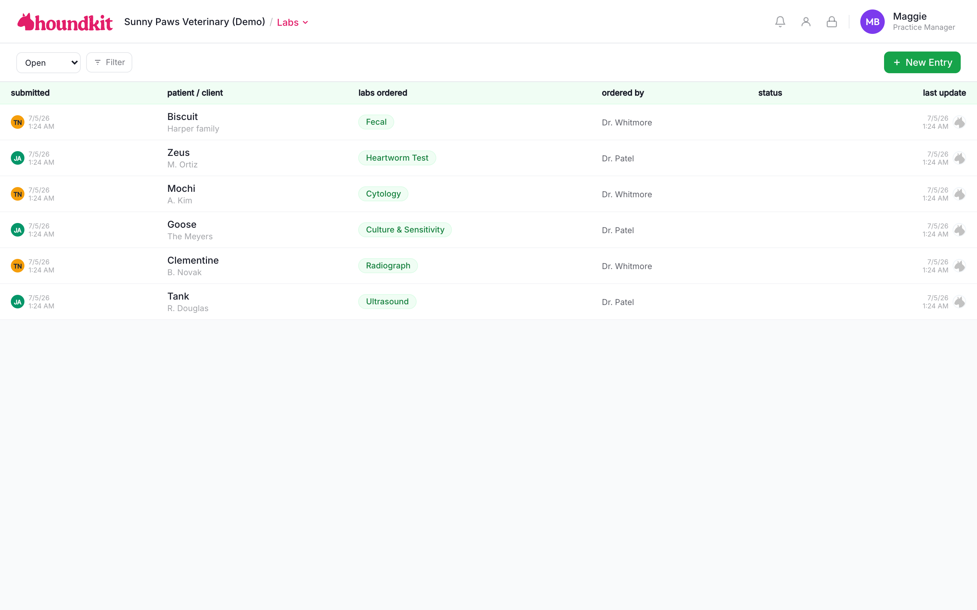This screenshot has height=610, width=977.
Task: Click hound icon in Goose row
Action: pos(959,230)
